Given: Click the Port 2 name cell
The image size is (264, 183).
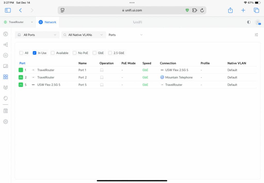Looking at the screenshot, I should click(x=82, y=77).
